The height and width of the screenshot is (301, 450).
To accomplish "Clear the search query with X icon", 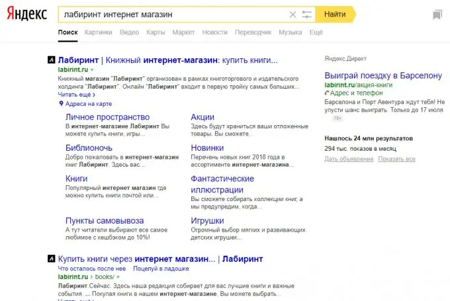I will [292, 15].
